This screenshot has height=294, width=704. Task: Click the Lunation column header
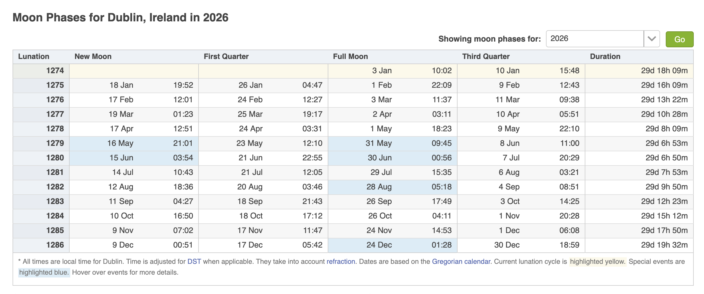pyautogui.click(x=34, y=56)
